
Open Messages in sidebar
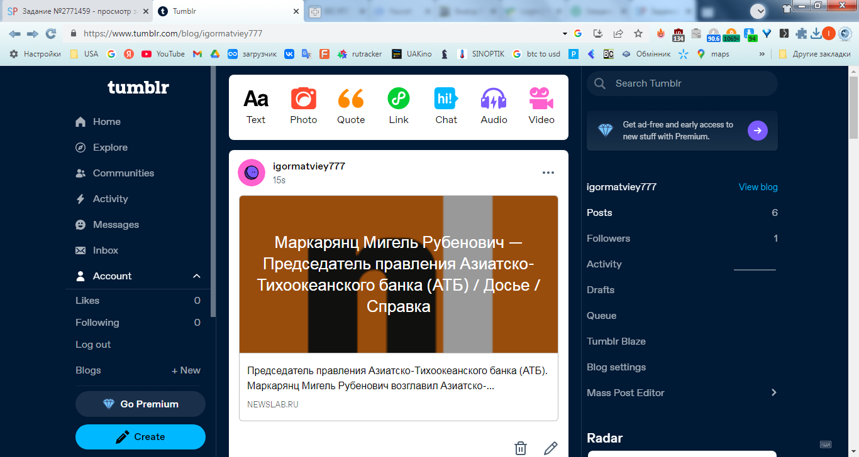pos(107,225)
